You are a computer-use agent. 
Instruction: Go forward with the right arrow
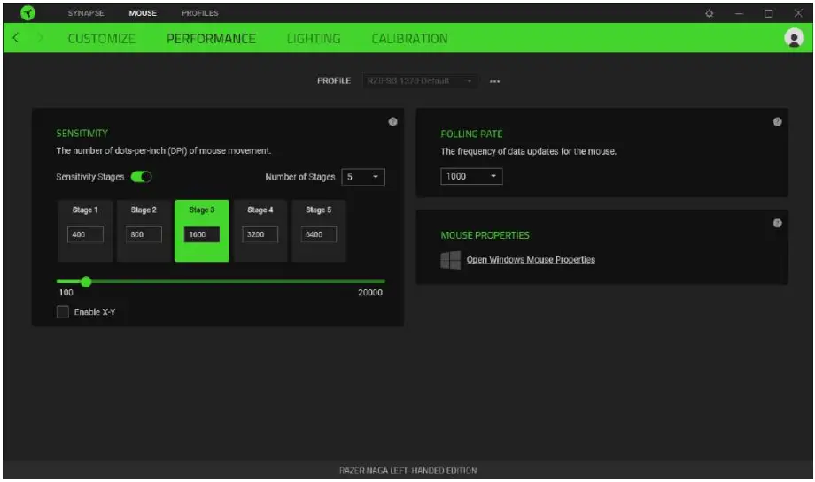pyautogui.click(x=40, y=38)
